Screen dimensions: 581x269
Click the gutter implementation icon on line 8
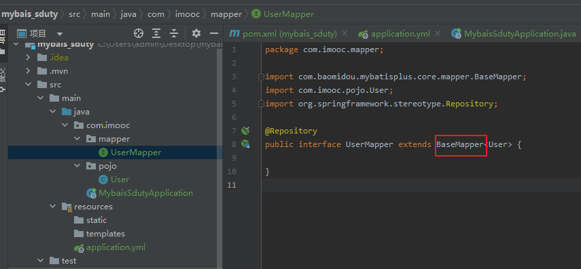(x=245, y=144)
